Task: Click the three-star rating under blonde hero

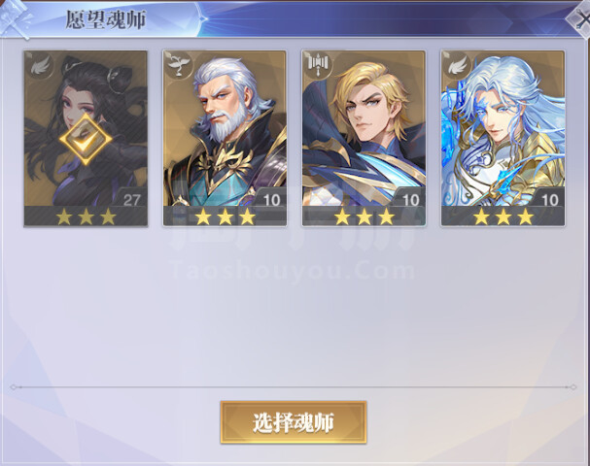Action: (x=364, y=216)
